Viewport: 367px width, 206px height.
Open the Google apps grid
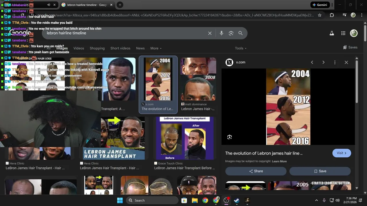(343, 33)
